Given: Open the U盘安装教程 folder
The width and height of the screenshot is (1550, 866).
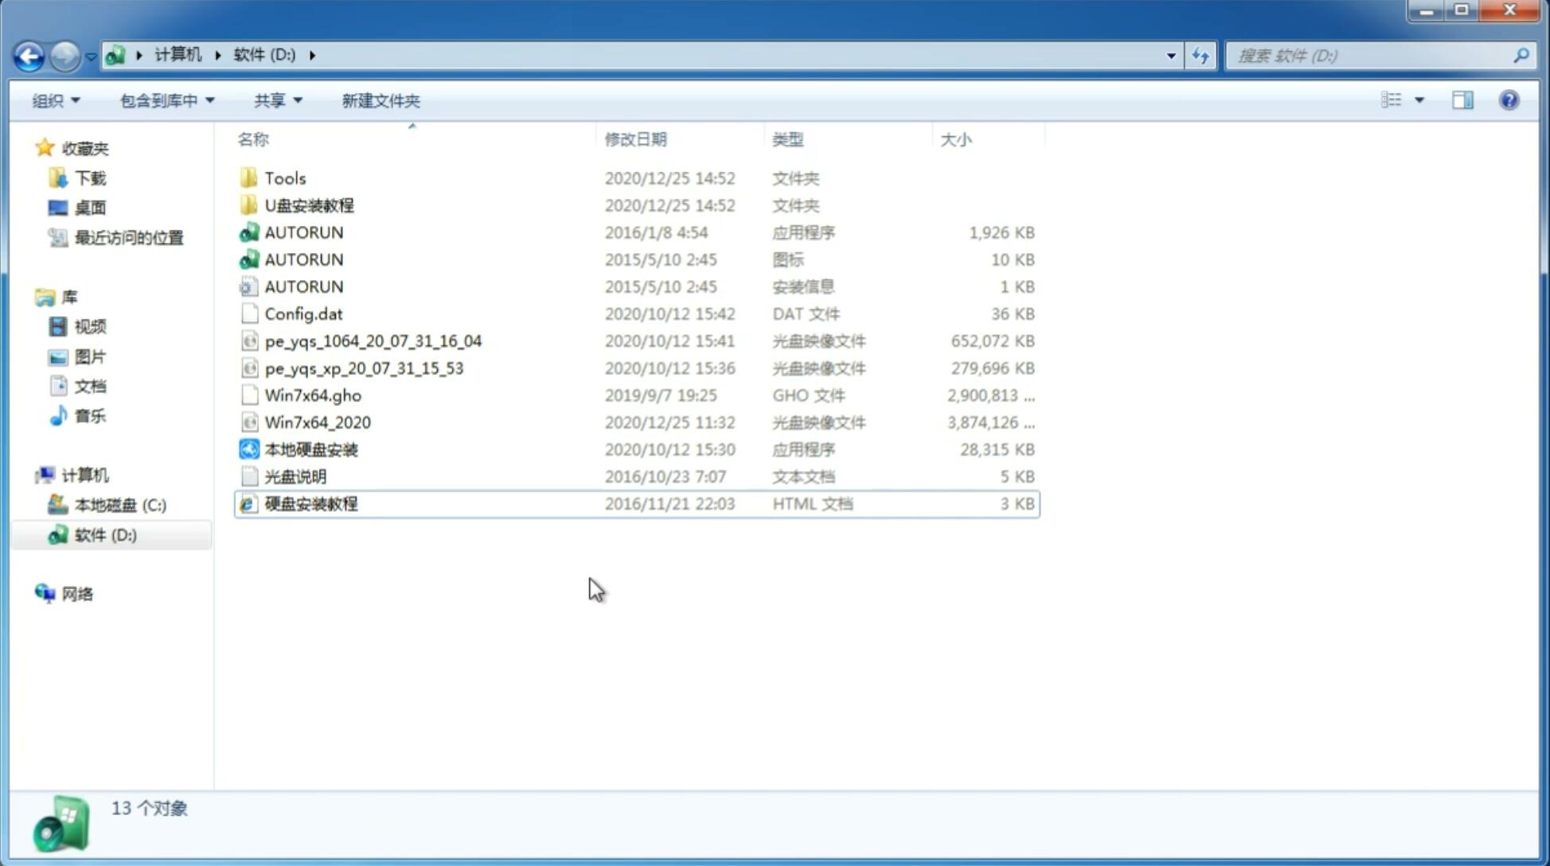Looking at the screenshot, I should click(310, 205).
